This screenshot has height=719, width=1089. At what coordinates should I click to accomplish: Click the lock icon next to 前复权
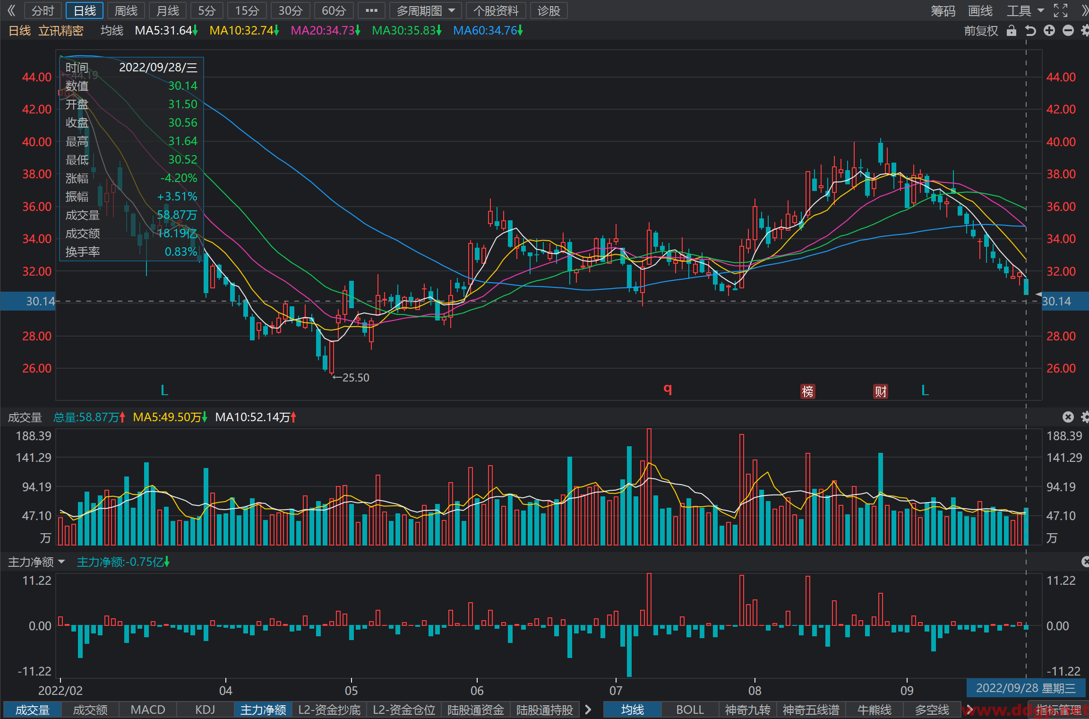[x=1011, y=31]
